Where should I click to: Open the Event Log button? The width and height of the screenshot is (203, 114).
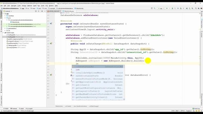point(196,109)
